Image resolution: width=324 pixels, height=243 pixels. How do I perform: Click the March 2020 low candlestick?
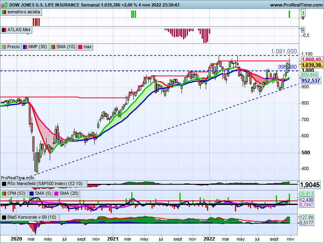pyautogui.click(x=37, y=162)
